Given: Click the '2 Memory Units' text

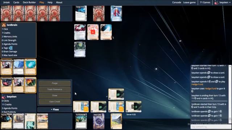Looking at the screenshot, I should (x=9, y=36).
